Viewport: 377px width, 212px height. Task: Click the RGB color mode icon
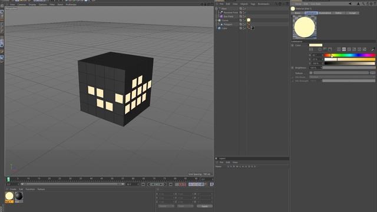[339, 49]
